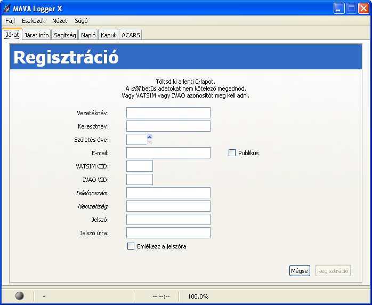Click the 100.0% status bar value

(198, 296)
